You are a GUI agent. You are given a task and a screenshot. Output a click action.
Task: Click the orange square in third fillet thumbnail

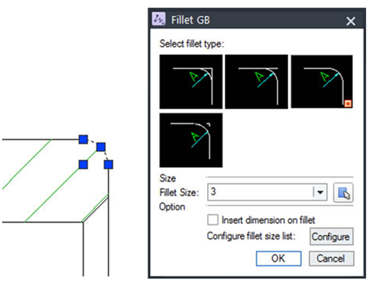(347, 104)
